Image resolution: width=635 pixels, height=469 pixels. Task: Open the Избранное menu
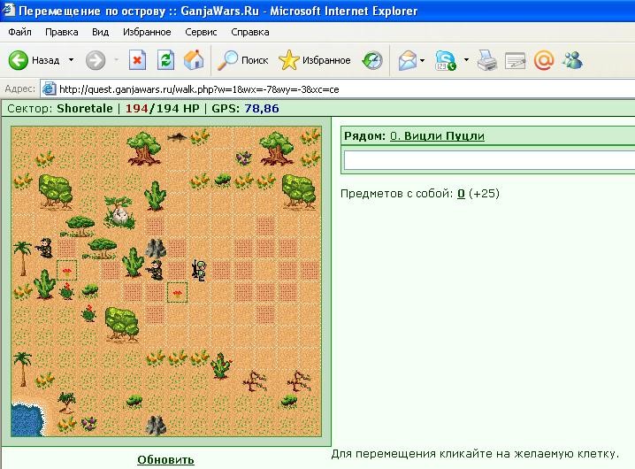147,32
